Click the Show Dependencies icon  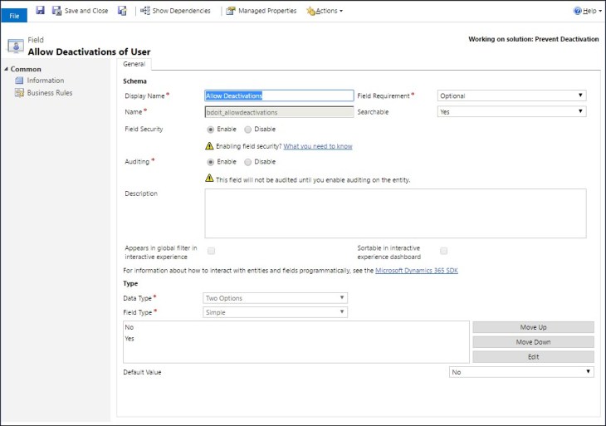pyautogui.click(x=145, y=11)
